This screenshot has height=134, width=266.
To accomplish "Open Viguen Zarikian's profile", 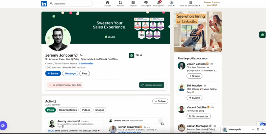I will point(196,64).
